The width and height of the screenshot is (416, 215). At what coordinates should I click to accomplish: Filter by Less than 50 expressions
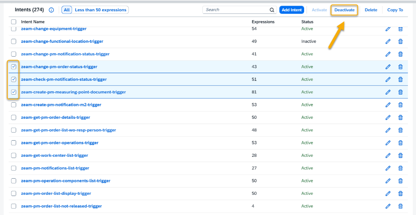[100, 10]
